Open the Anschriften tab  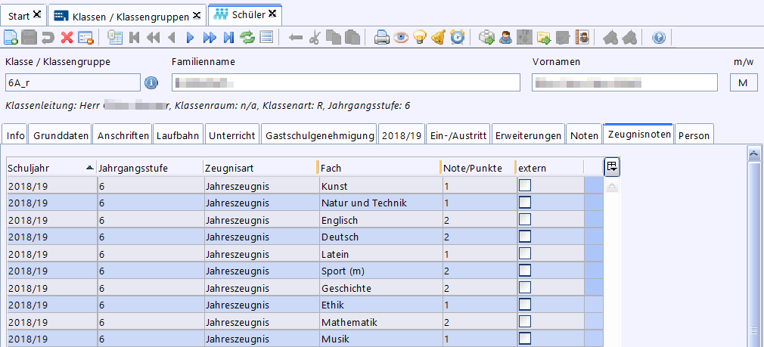coord(123,136)
